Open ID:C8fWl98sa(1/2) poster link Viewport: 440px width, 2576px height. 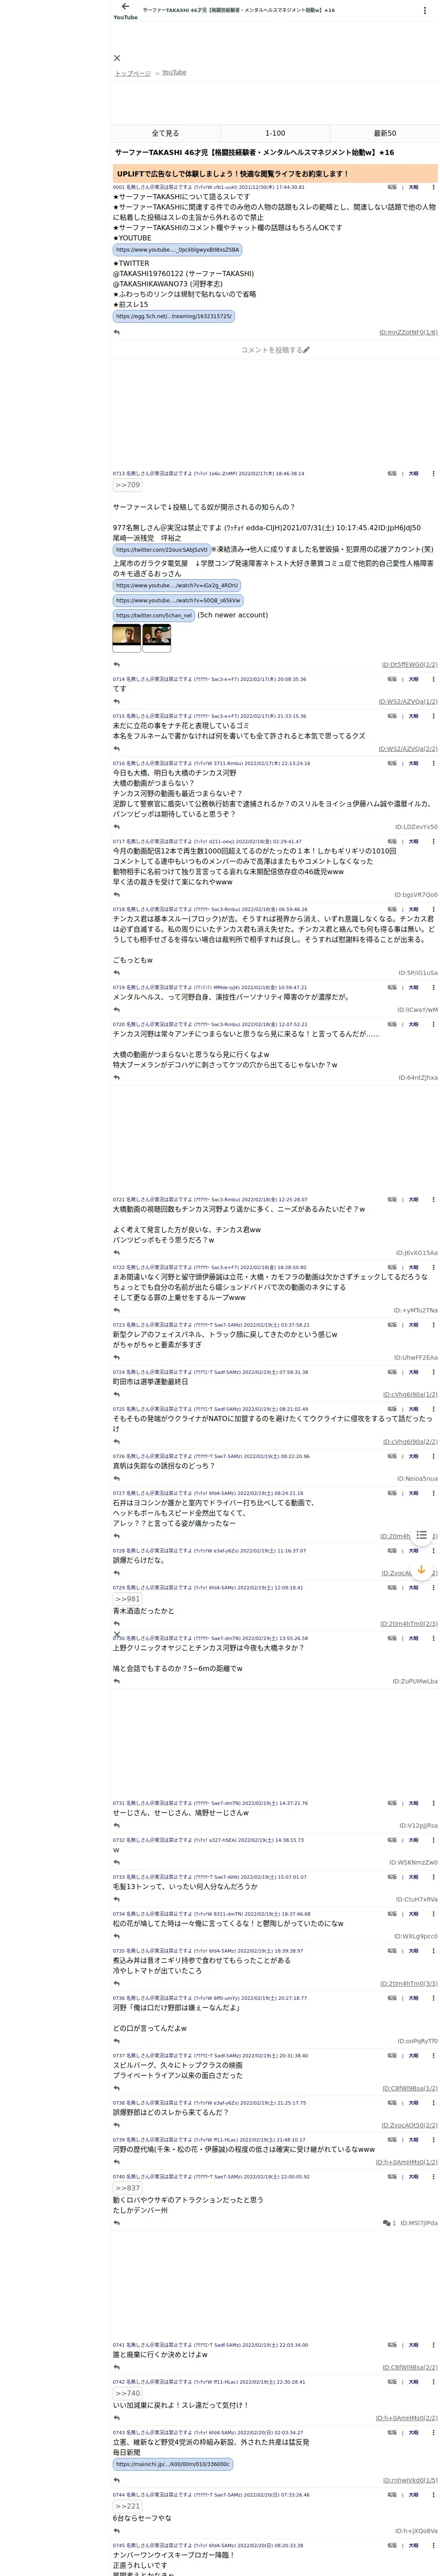[409, 2088]
